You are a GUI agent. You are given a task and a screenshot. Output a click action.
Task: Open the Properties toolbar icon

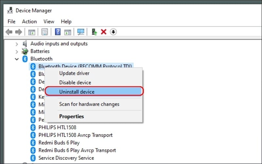[45, 32]
